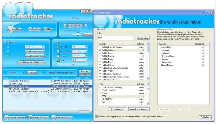Viewport: 216px width, 124px height.
Task: Click arrow icon beside Eternity title
Action: coord(100,93)
